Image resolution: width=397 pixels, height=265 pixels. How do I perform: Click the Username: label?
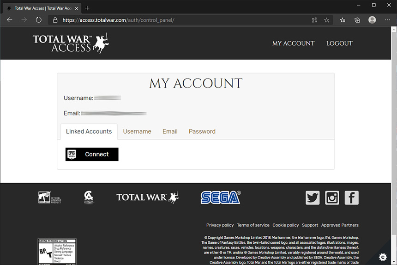[78, 98]
